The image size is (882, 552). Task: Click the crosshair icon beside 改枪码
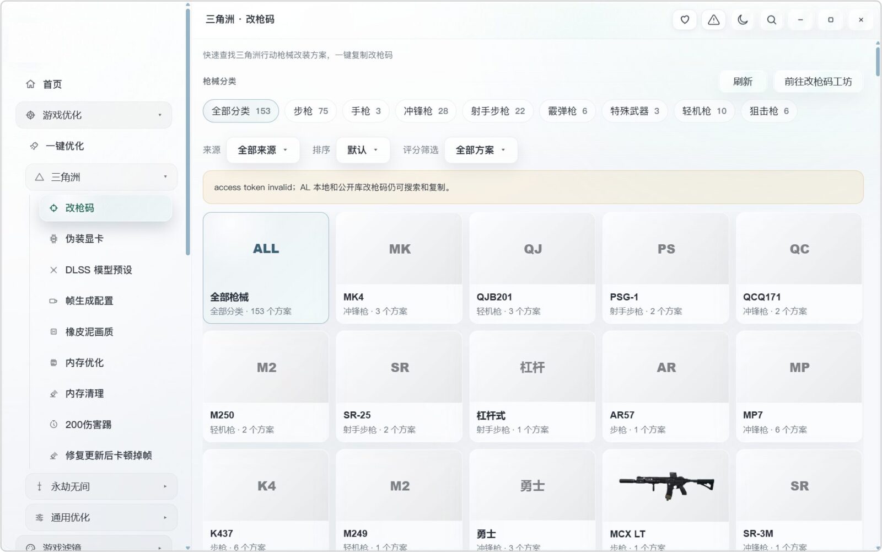[x=53, y=208]
